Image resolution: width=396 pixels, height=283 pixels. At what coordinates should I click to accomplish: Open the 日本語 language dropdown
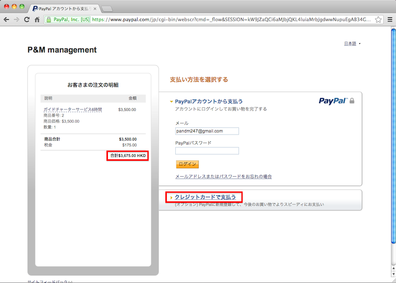(352, 44)
